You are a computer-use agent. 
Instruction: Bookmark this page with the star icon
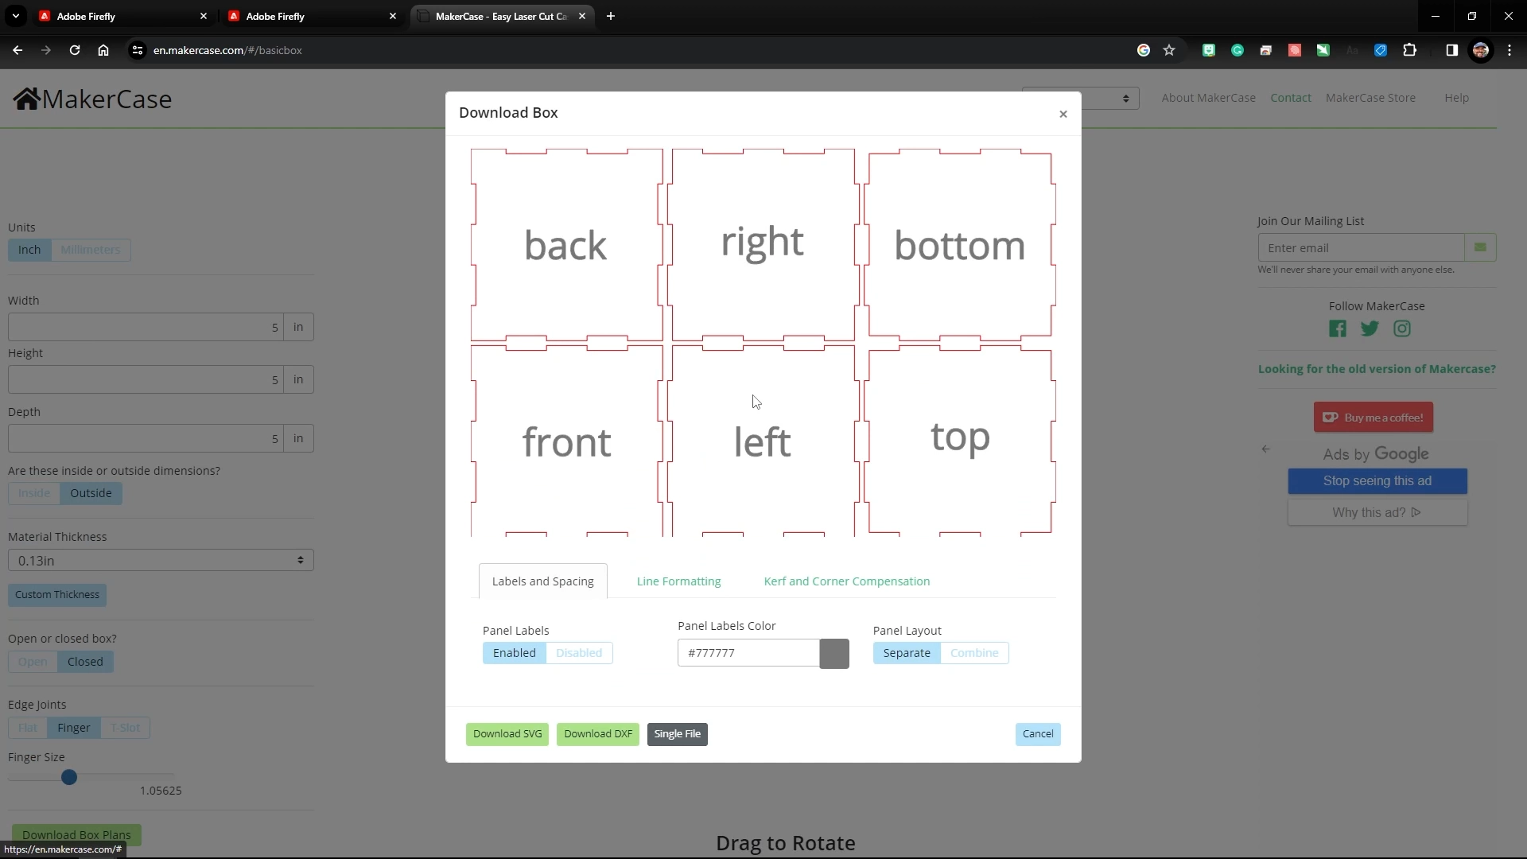pyautogui.click(x=1169, y=50)
